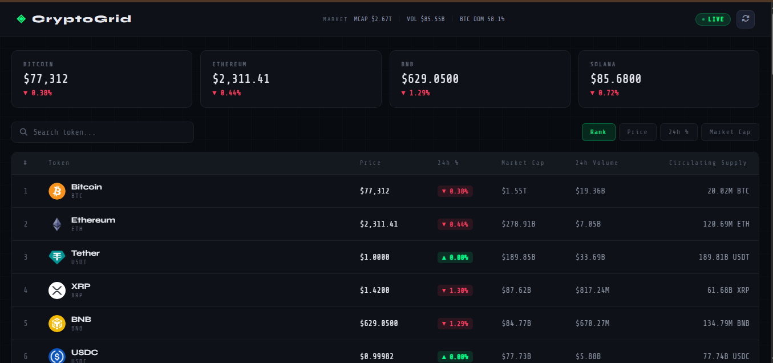Click the refresh icon button
The height and width of the screenshot is (363, 773).
click(745, 19)
